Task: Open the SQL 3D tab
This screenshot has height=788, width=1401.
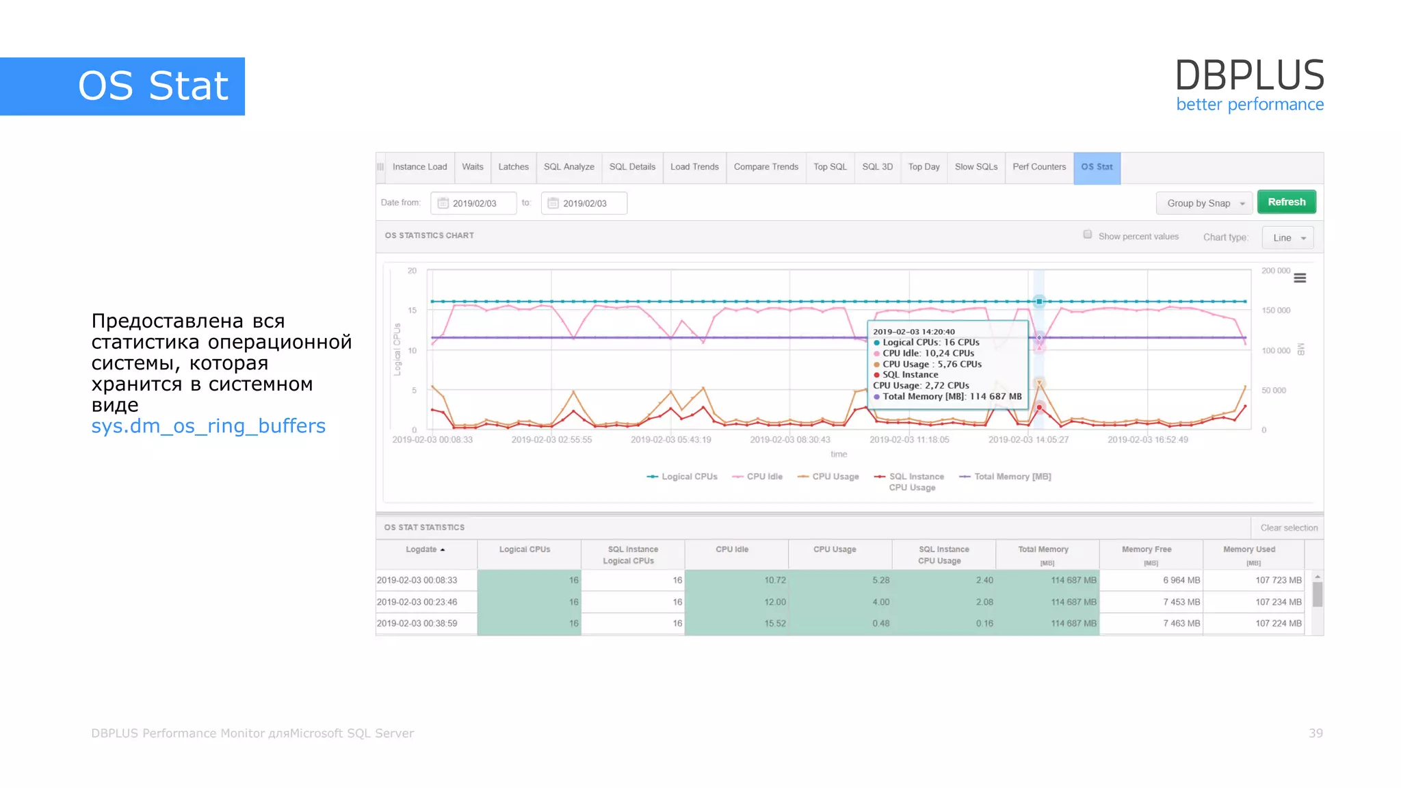Action: [x=878, y=168]
